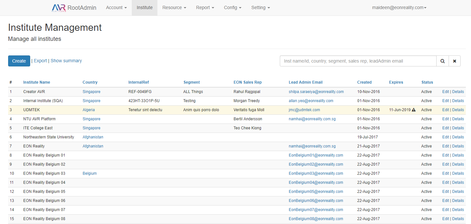
Task: Focus the institute search input field
Action: (358, 61)
